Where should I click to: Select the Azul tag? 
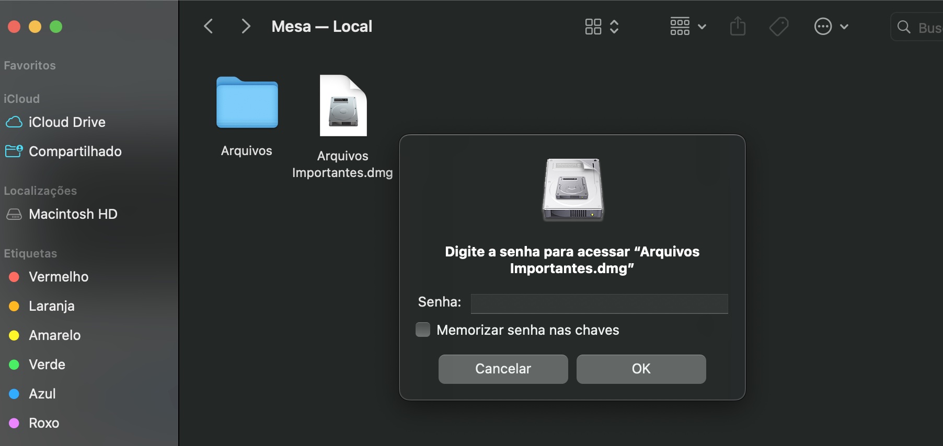(42, 394)
